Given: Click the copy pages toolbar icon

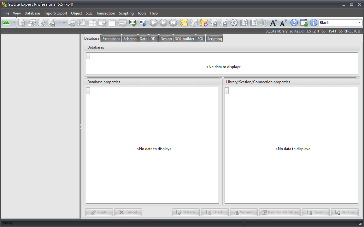Looking at the screenshot, I should coord(244,22).
